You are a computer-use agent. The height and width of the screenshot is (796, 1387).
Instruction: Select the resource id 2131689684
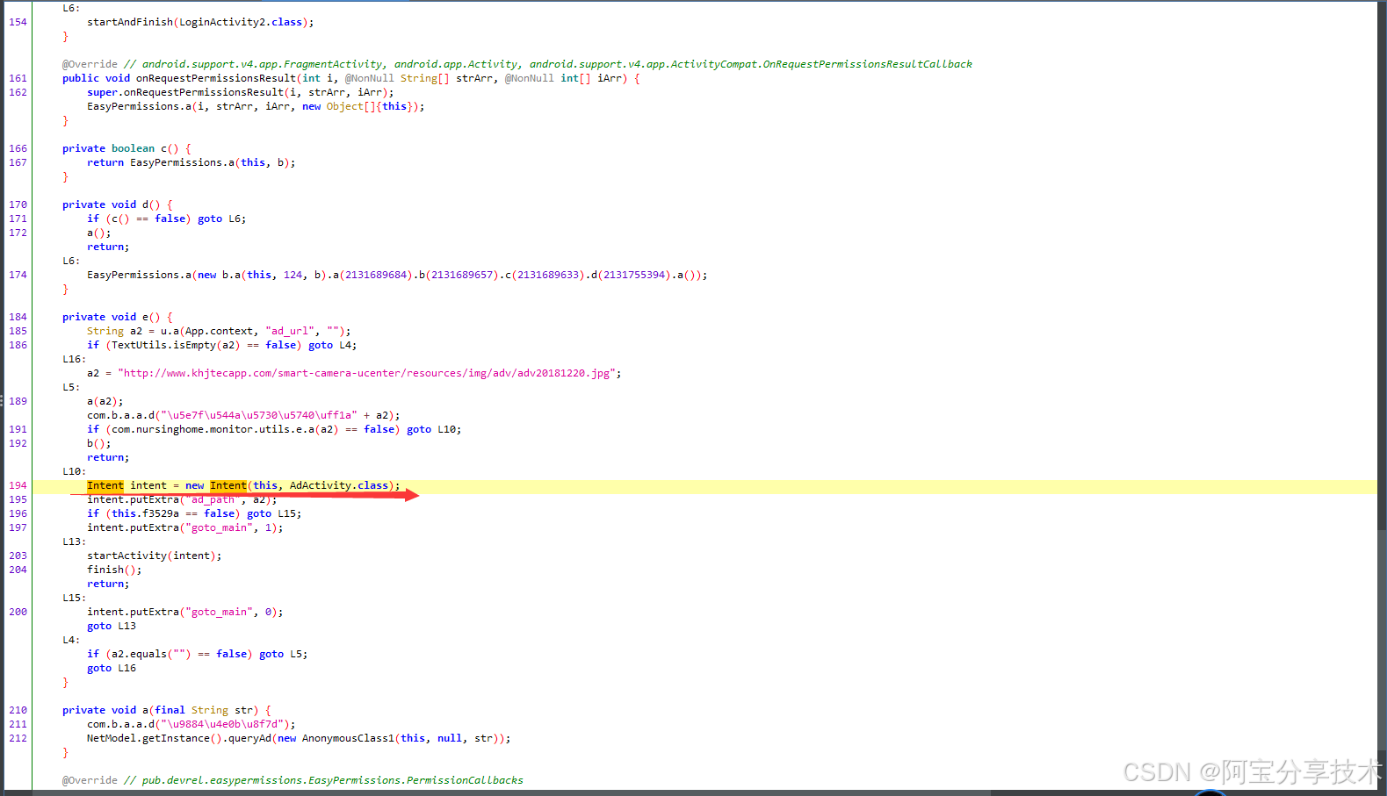point(376,275)
